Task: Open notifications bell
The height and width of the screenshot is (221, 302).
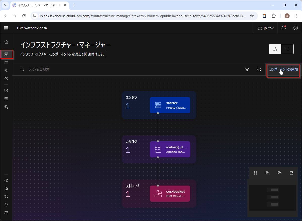Action: point(284,28)
